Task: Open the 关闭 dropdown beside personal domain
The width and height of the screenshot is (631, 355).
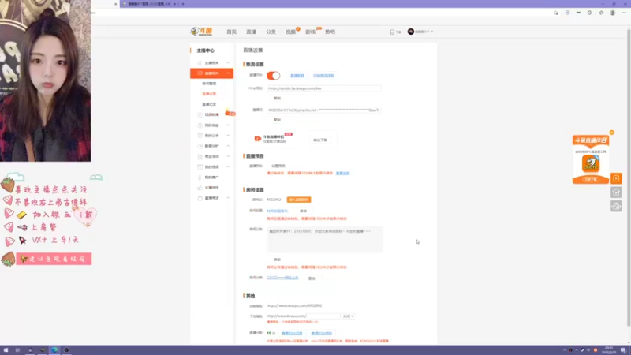Action: (x=348, y=316)
